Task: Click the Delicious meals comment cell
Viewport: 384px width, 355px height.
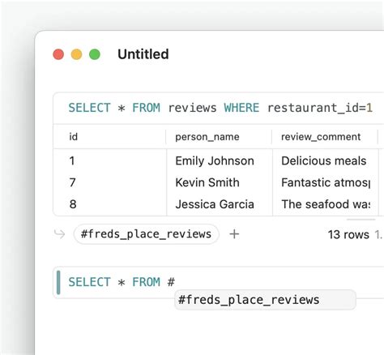Action: 325,161
